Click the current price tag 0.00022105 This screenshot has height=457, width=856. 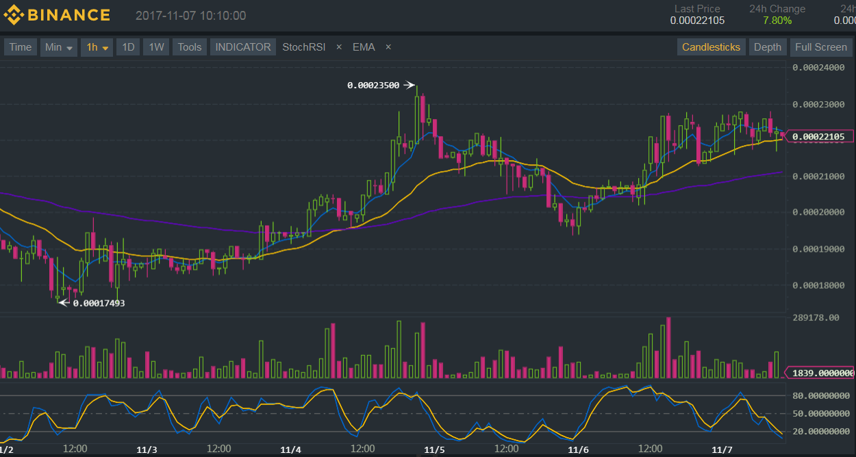pos(818,136)
